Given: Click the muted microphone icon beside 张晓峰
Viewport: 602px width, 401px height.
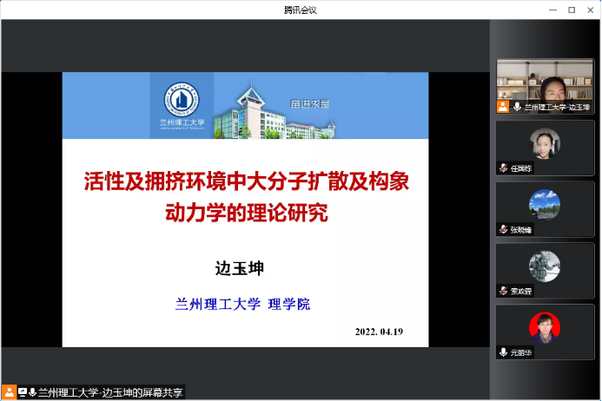Looking at the screenshot, I should click(502, 229).
